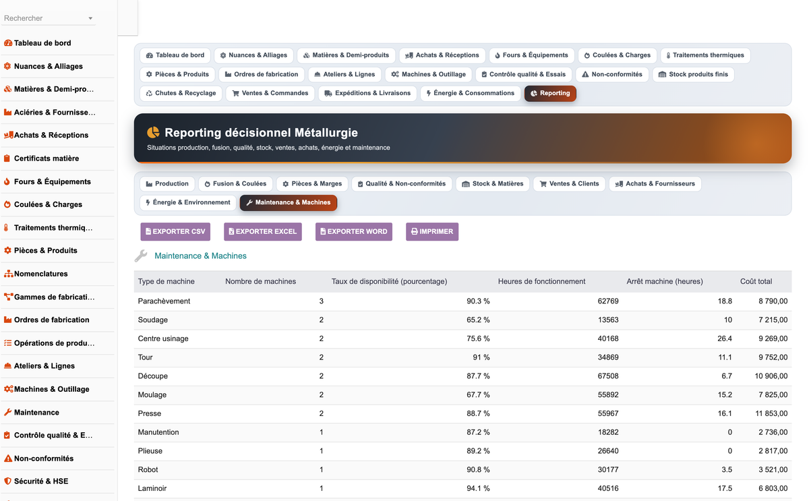
Task: Click the Aciéries & Fournisseurs factory icon
Action: [8, 113]
